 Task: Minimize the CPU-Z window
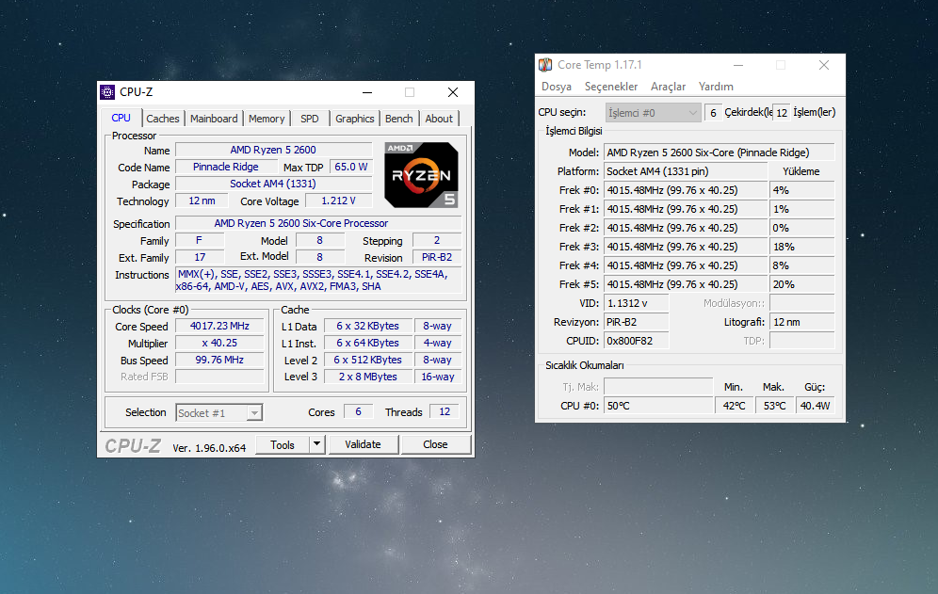click(367, 92)
